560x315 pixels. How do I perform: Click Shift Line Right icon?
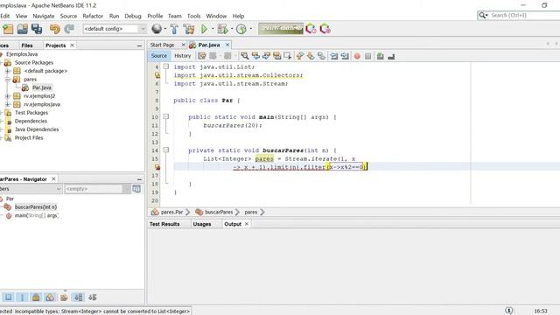[x=345, y=56]
